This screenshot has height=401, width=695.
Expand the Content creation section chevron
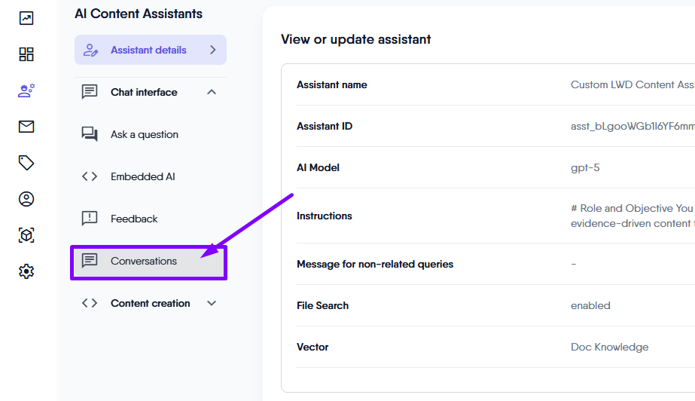[212, 303]
